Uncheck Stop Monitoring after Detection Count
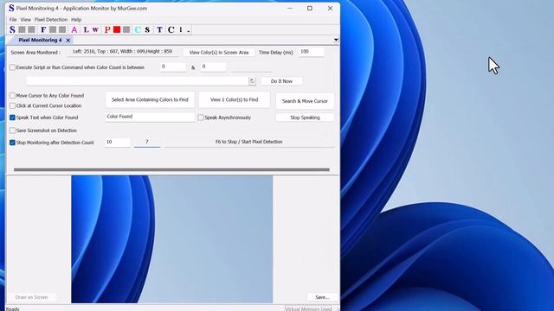 (12, 143)
